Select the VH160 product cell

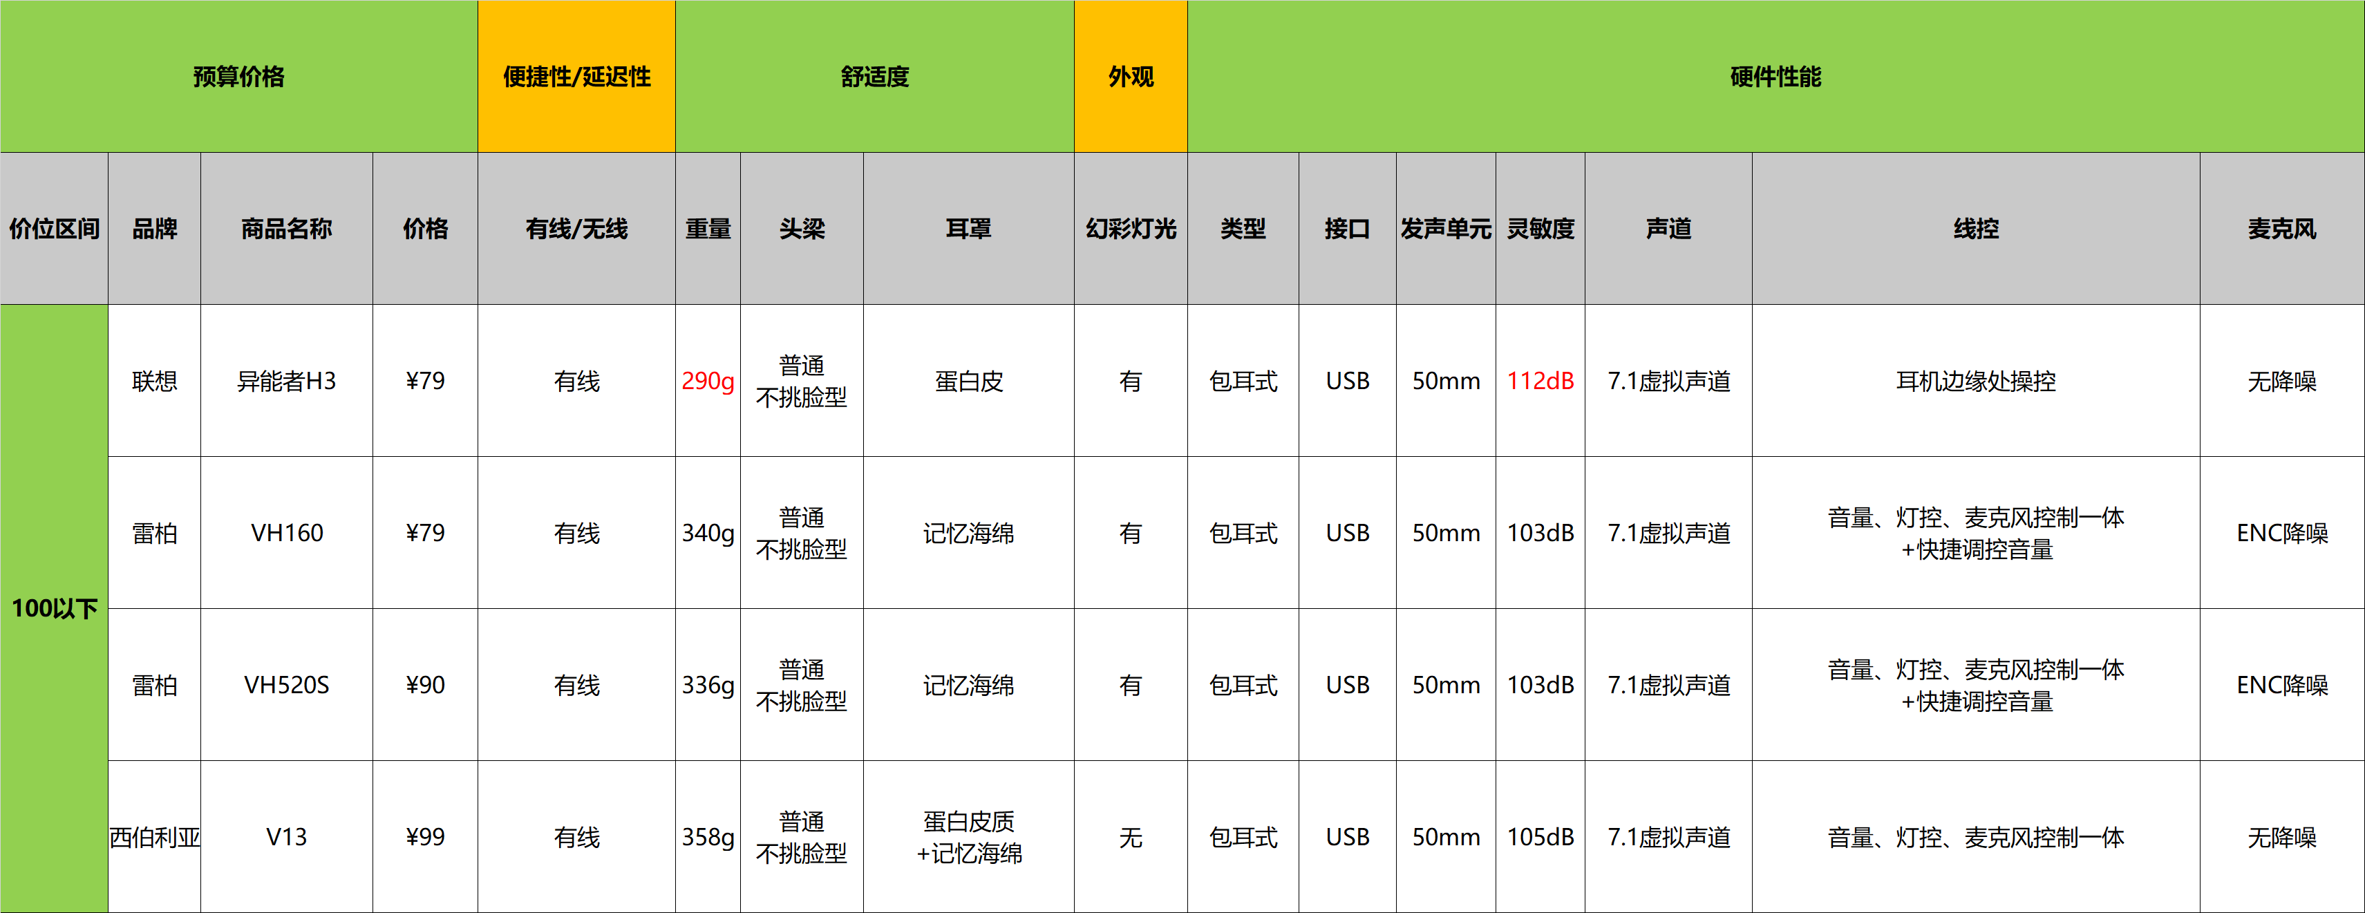coord(286,533)
